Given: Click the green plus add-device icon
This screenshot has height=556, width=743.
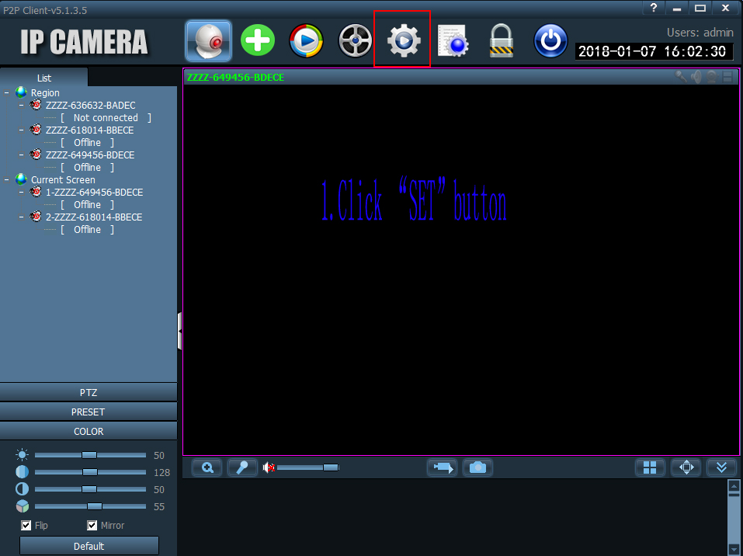Looking at the screenshot, I should (258, 40).
